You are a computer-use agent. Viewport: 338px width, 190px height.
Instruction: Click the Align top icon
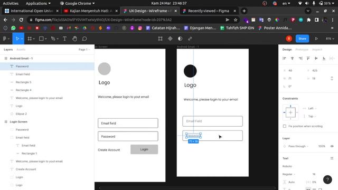coord(308,59)
